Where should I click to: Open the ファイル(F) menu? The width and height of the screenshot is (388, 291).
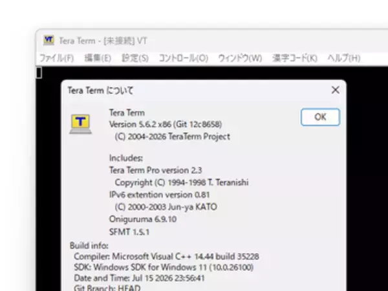point(57,58)
